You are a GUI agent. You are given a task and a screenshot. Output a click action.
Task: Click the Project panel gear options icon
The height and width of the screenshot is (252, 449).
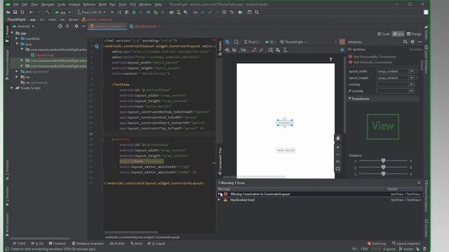pyautogui.click(x=76, y=26)
